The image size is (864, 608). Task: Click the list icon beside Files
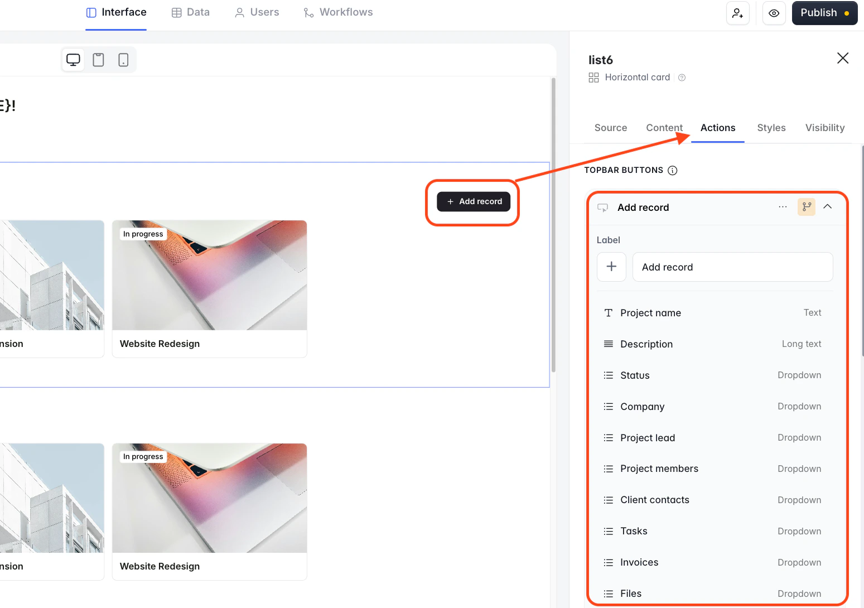point(609,593)
